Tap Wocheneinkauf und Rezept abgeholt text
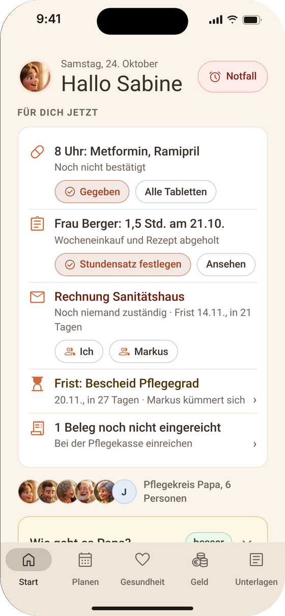This screenshot has height=616, width=285. tap(137, 240)
